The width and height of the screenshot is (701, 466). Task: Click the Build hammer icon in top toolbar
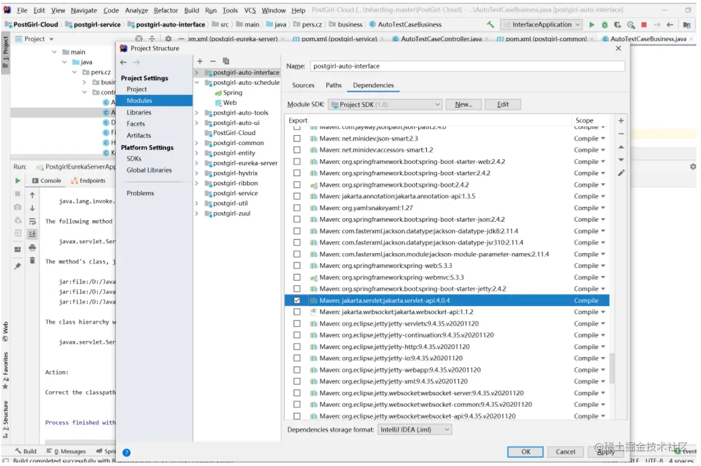tap(491, 25)
